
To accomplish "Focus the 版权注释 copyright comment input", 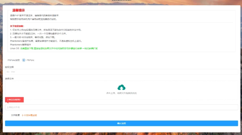I will [x=121, y=72].
